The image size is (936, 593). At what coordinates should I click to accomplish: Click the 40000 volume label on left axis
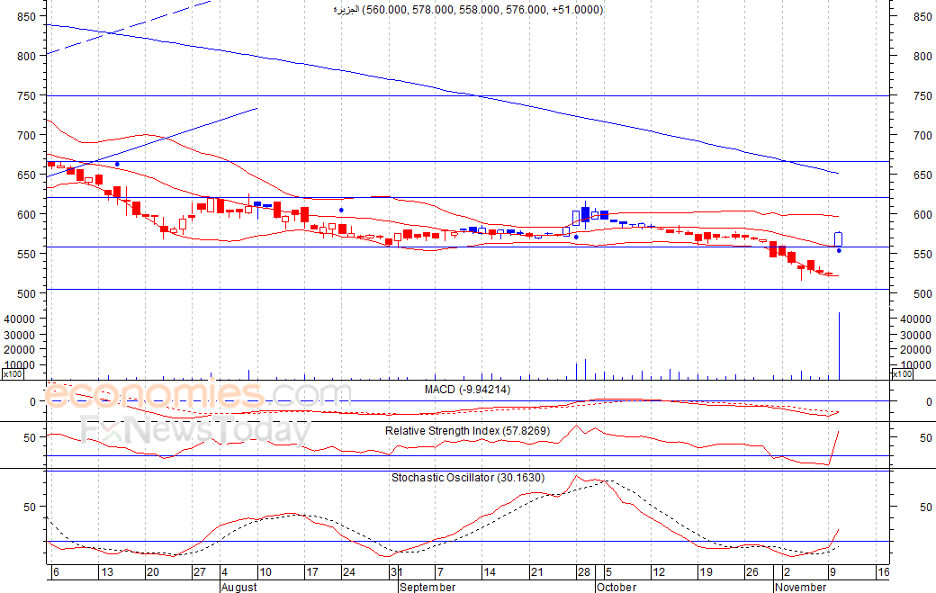[20, 319]
